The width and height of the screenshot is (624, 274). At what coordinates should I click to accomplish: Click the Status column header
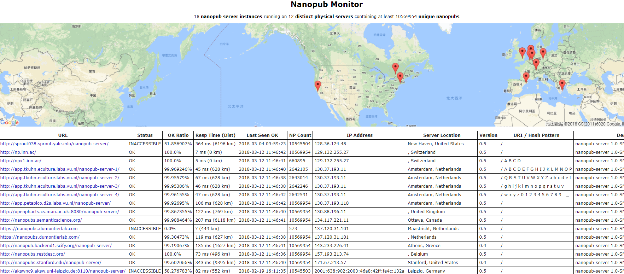tap(145, 135)
